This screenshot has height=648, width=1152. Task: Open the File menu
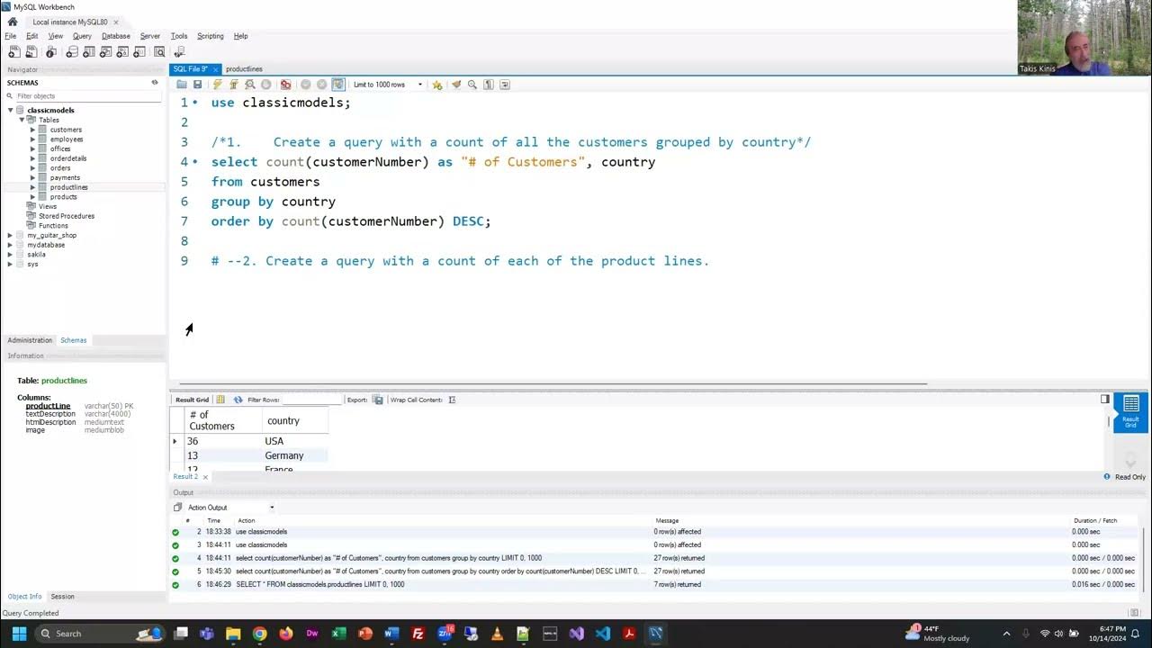[x=11, y=36]
